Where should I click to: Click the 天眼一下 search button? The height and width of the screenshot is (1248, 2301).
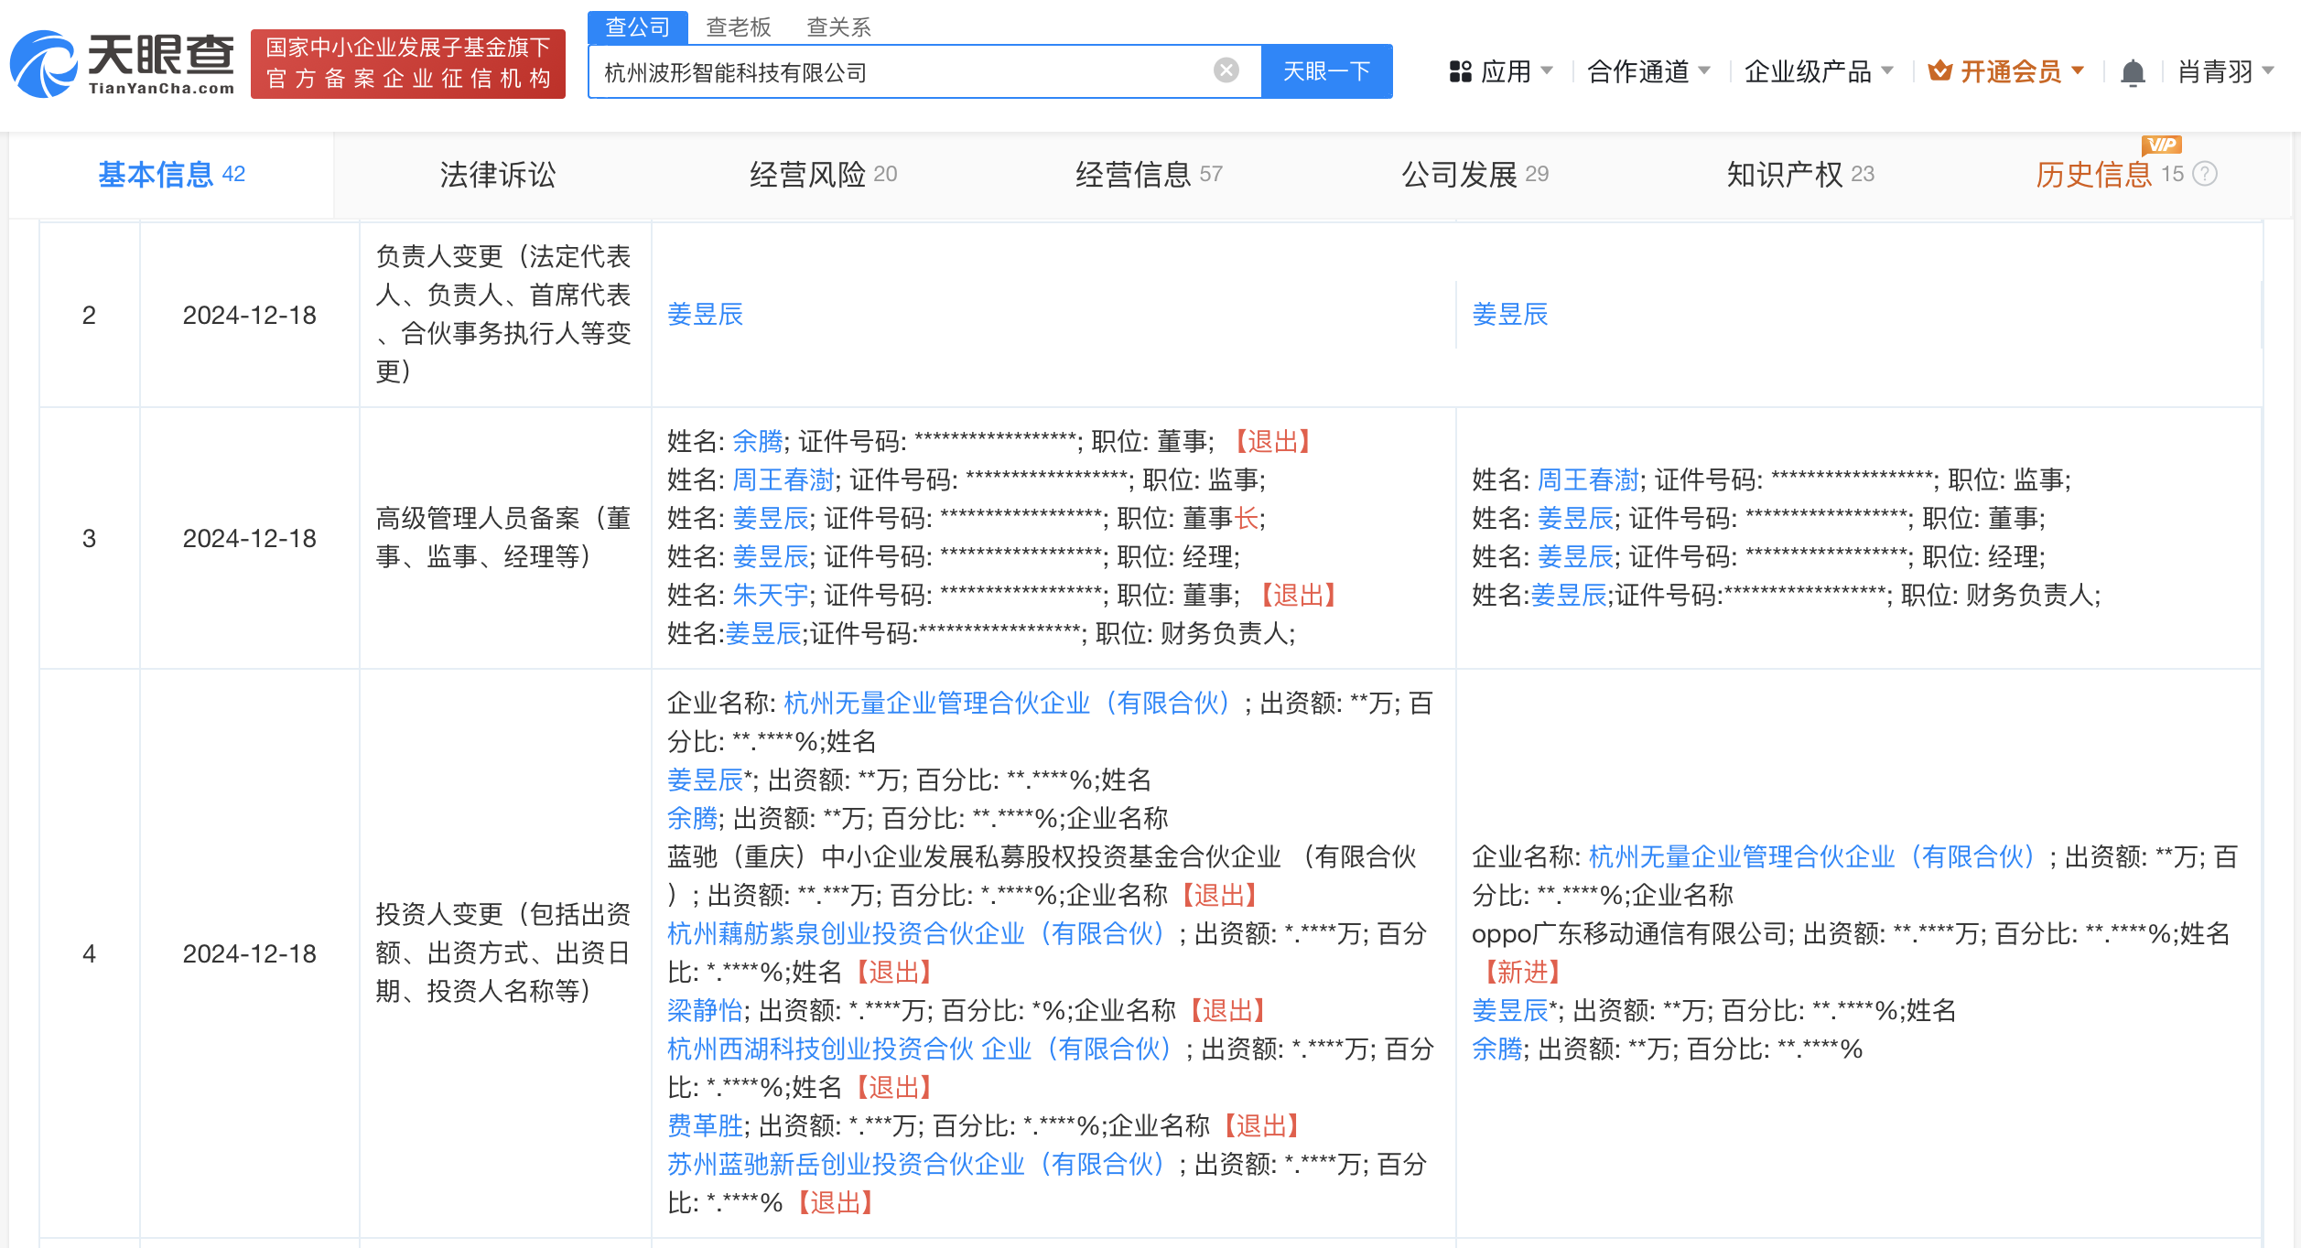coord(1326,71)
